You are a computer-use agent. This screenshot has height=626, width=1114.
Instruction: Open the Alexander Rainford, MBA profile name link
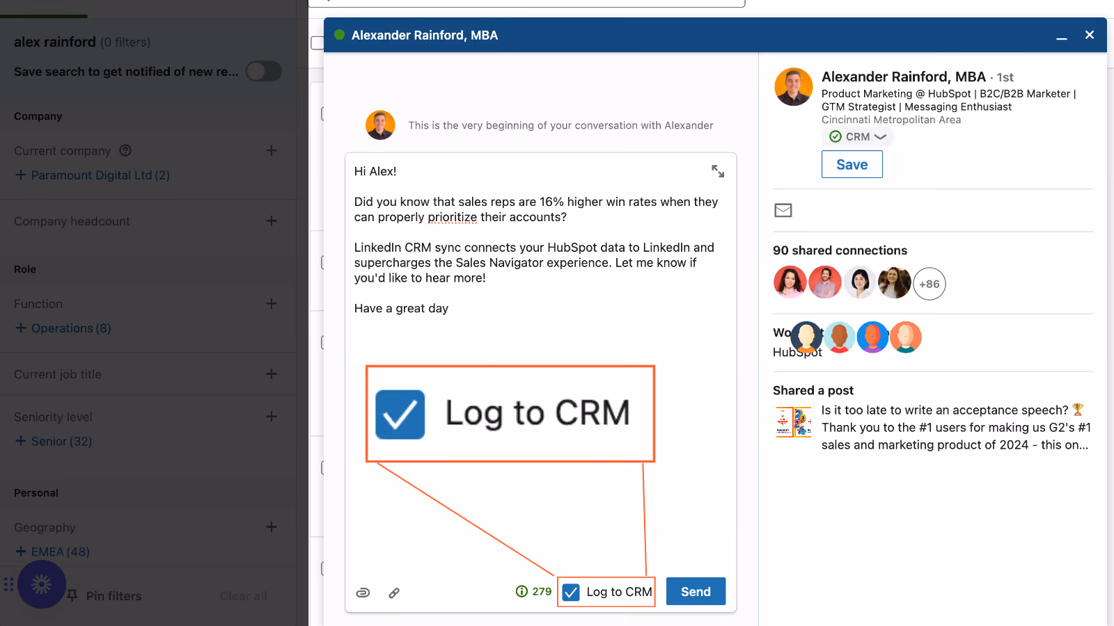pyautogui.click(x=904, y=77)
